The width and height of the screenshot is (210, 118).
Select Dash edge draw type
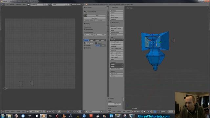(x=92, y=40)
